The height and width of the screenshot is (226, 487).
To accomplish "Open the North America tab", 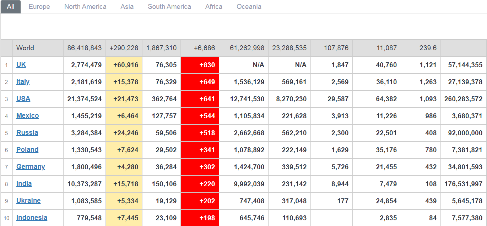I will [85, 7].
